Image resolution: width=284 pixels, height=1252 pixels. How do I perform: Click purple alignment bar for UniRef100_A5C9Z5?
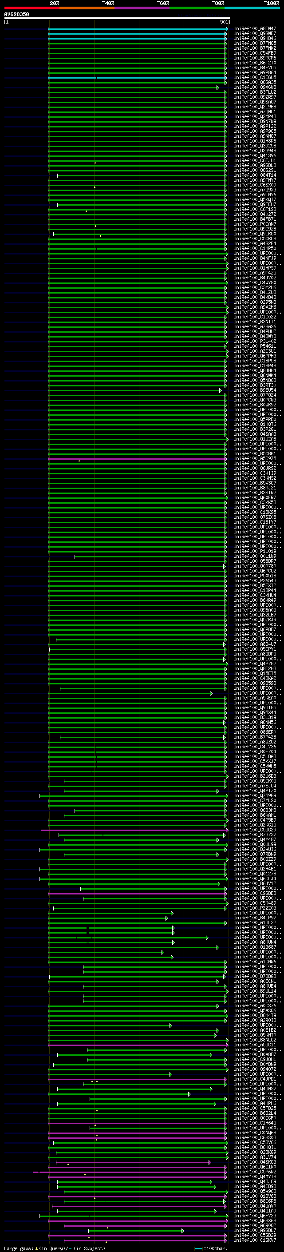138,459
